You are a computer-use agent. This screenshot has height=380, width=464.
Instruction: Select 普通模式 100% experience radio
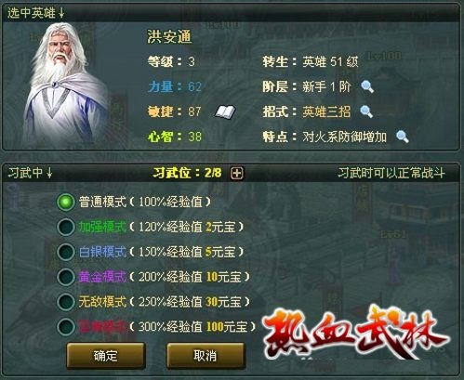[66, 203]
